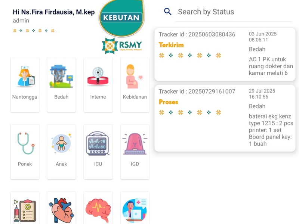Open the Interne department tile
This screenshot has width=299, height=224.
pos(98,77)
